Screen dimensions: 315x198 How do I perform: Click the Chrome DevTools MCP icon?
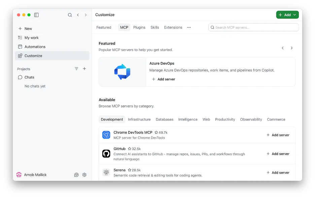coord(106,135)
